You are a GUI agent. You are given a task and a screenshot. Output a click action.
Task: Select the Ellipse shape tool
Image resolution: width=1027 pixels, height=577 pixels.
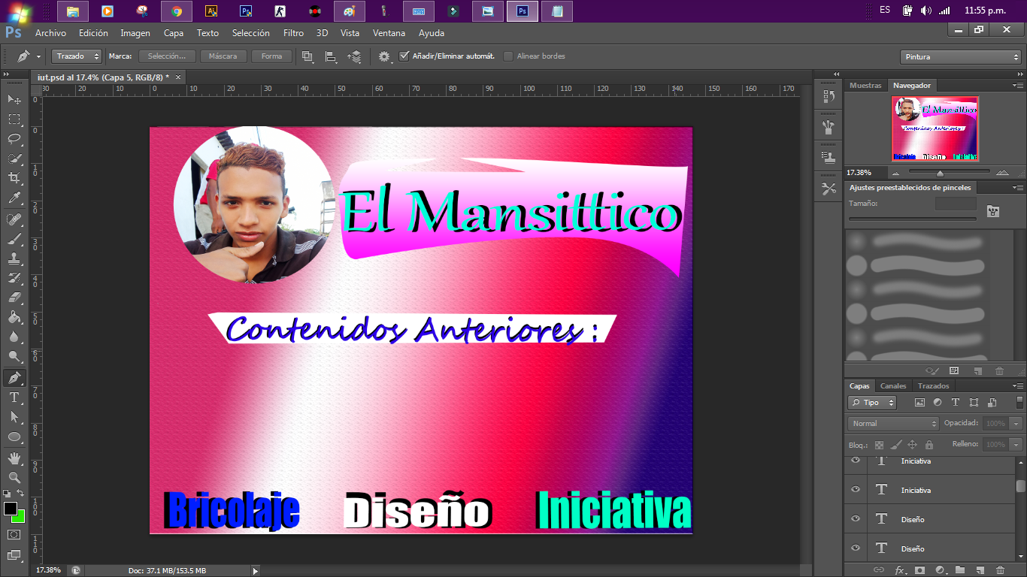coord(14,437)
